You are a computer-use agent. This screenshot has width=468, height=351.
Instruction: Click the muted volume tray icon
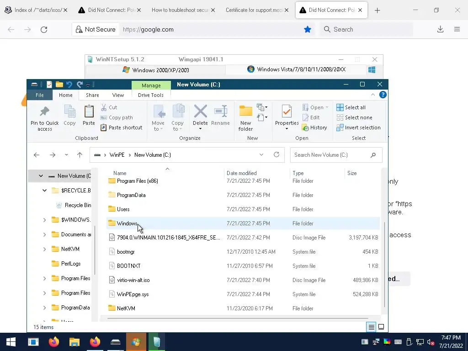point(431,342)
